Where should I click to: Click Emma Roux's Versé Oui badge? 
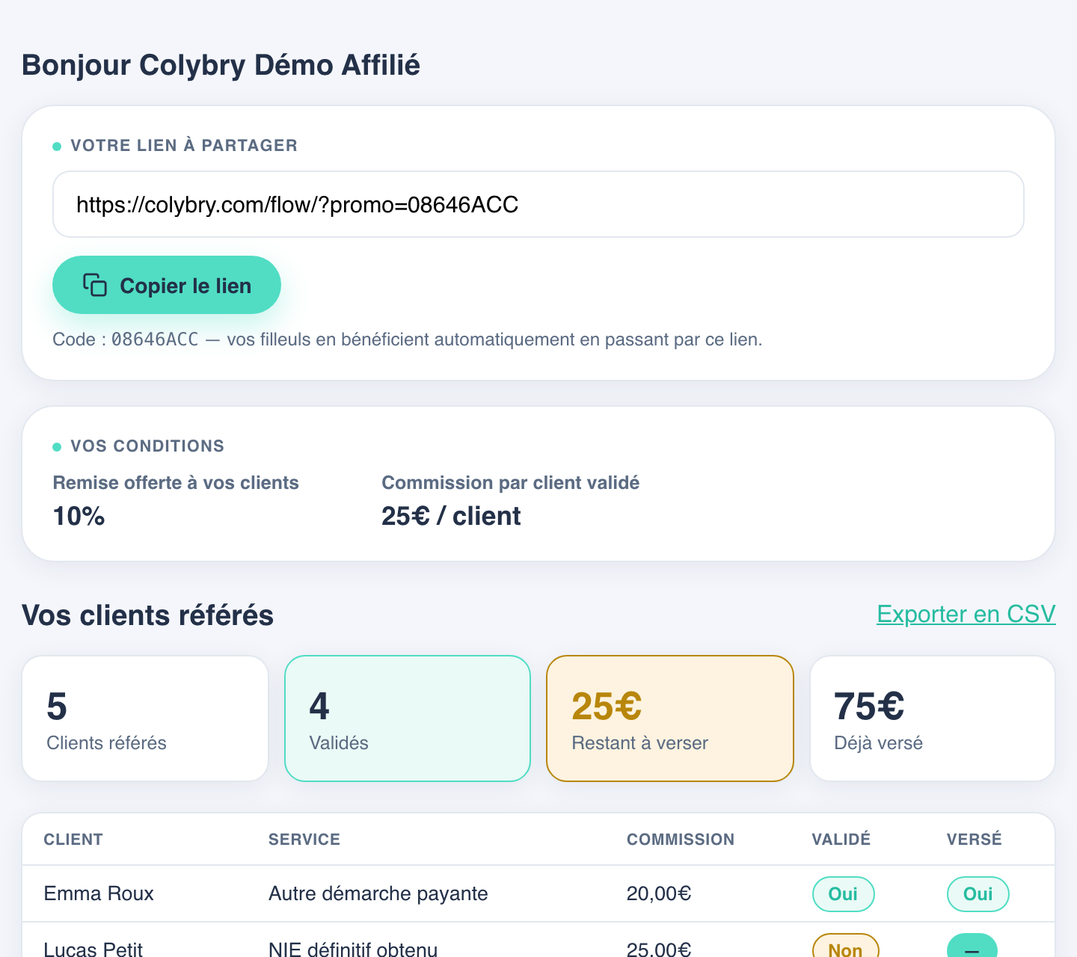[x=978, y=894]
